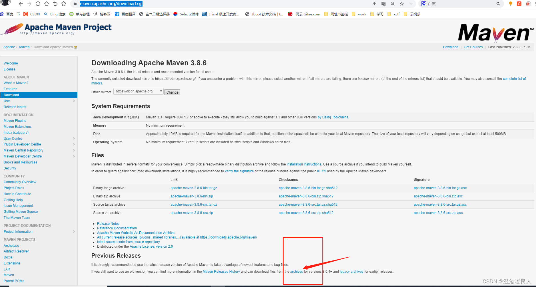Open the Select2插件 bookmark

186,14
